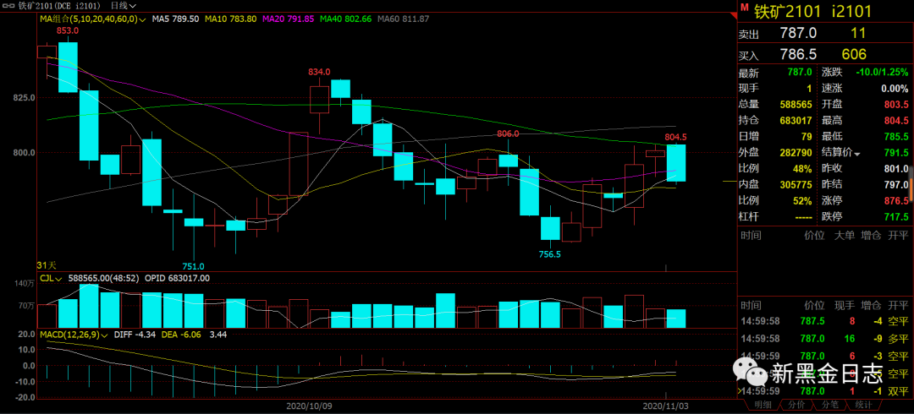Select the MA40 802.66 legend
The image size is (914, 414).
(x=346, y=19)
